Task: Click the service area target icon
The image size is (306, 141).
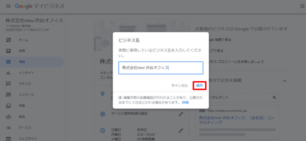Action: coord(103,114)
